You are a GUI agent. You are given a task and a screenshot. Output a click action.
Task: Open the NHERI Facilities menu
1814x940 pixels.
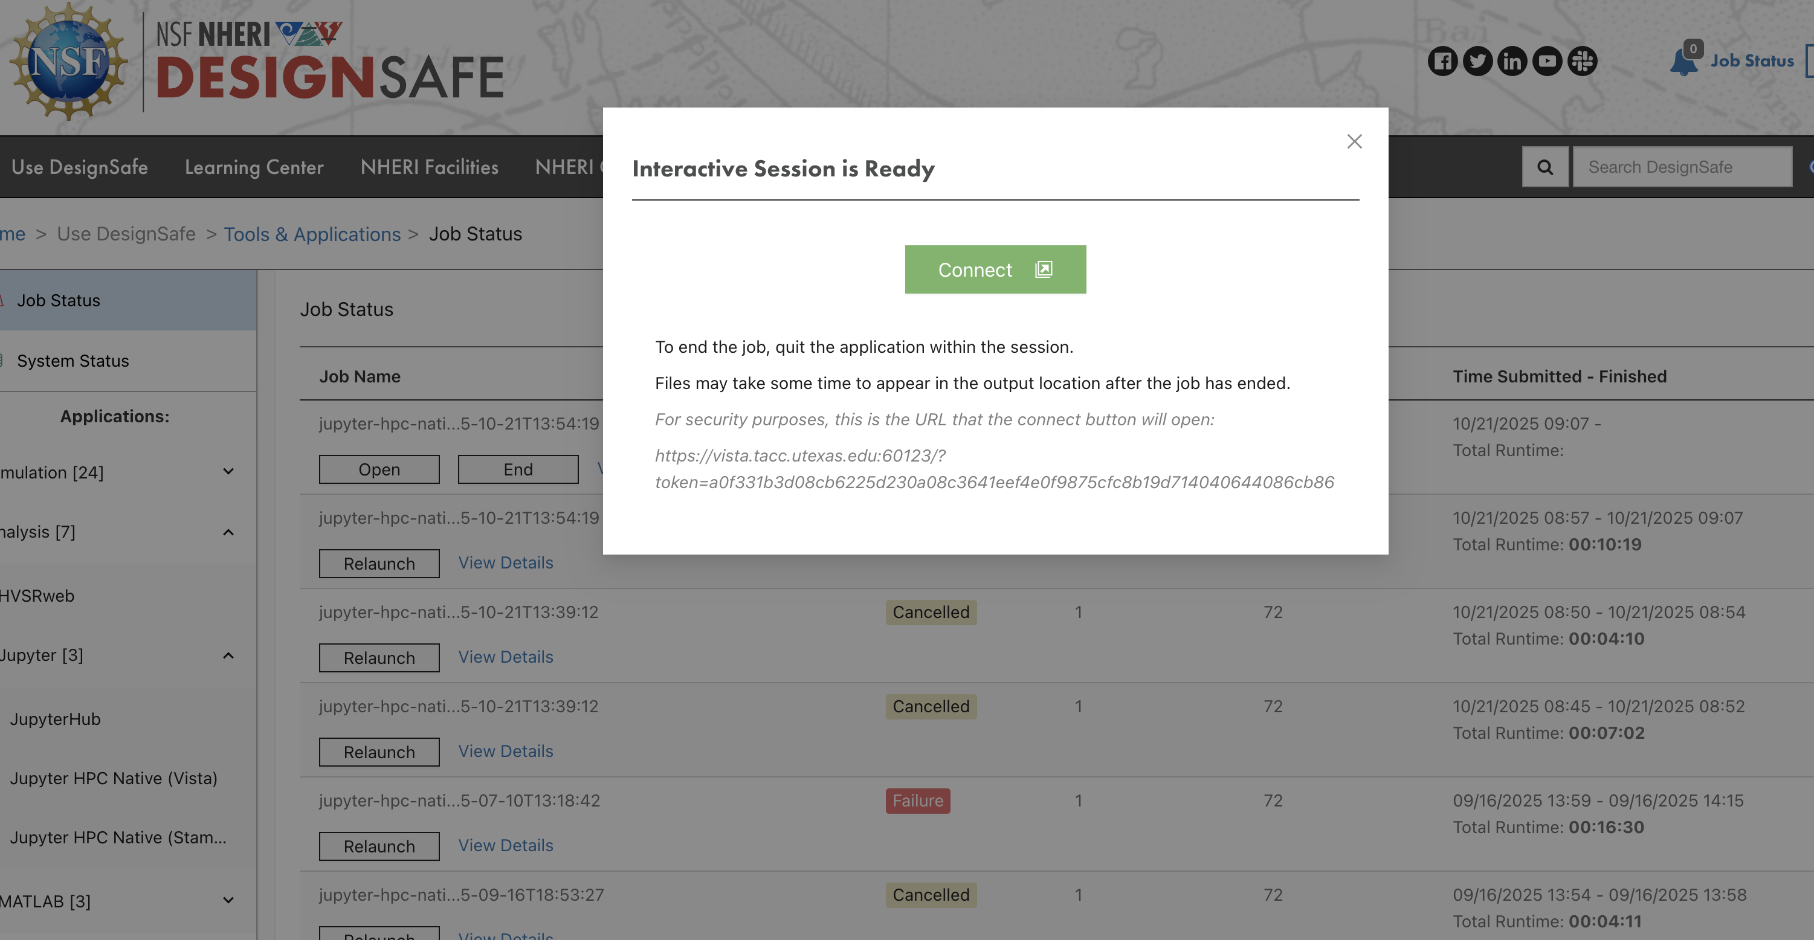[429, 167]
